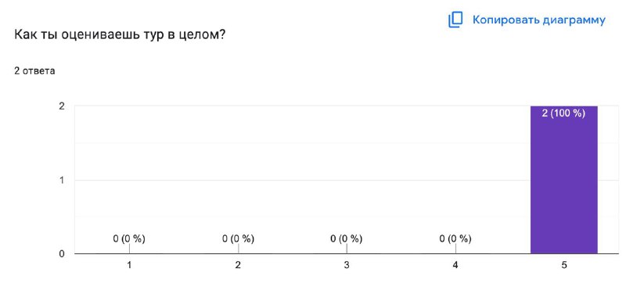Click the question title 'Как ты оцениваешь тур в целом?'
The height and width of the screenshot is (283, 626).
pyautogui.click(x=121, y=34)
